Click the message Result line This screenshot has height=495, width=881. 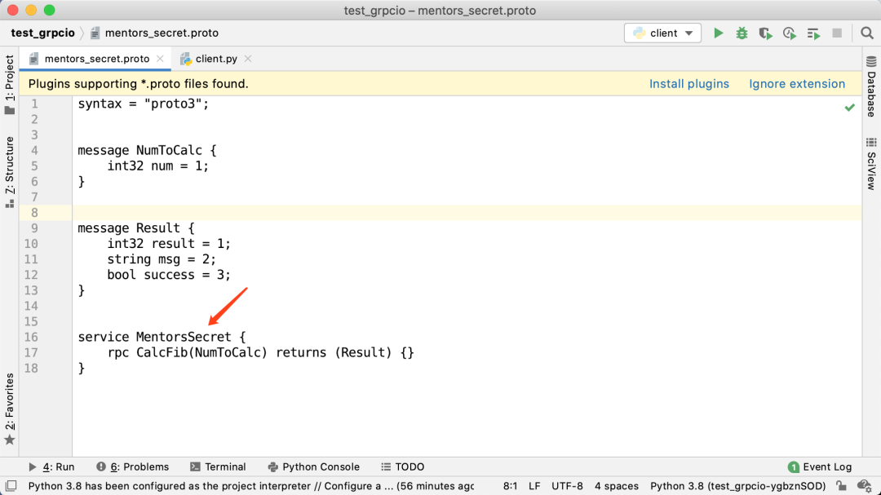coord(136,228)
